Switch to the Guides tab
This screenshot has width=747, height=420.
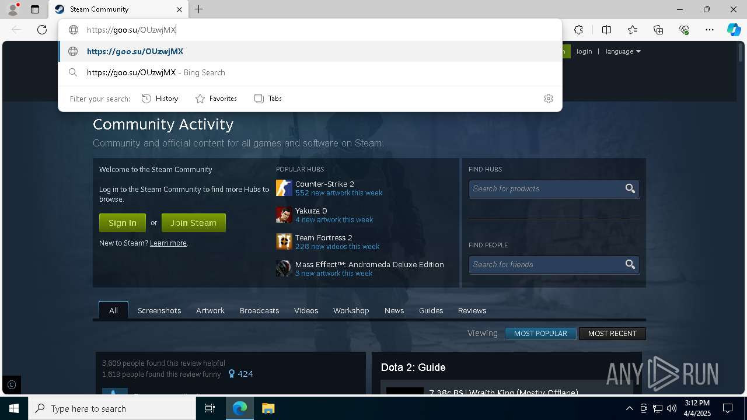click(431, 310)
